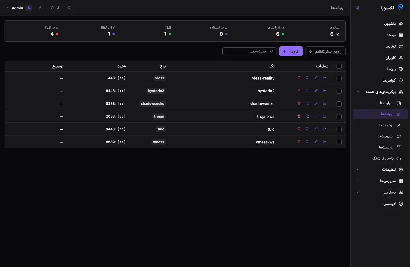This screenshot has width=410, height=267.
Task: Open the فا language selector
Action: 55,8
